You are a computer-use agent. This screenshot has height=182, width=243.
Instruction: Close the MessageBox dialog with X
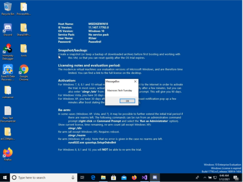135,81
